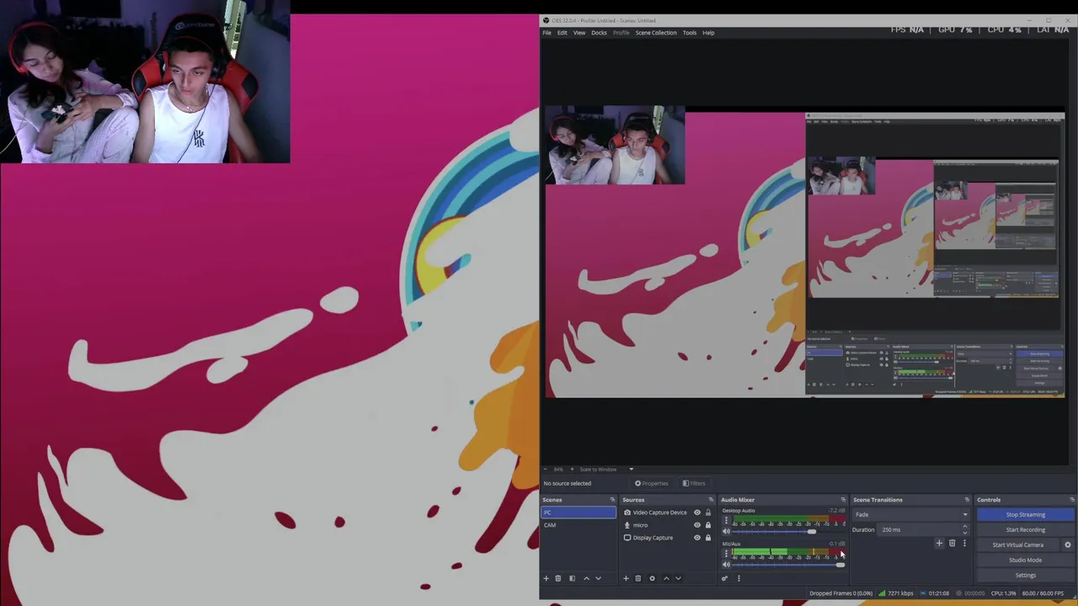Open Virtual Camera settings gear
Image resolution: width=1078 pixels, height=606 pixels.
pos(1068,545)
